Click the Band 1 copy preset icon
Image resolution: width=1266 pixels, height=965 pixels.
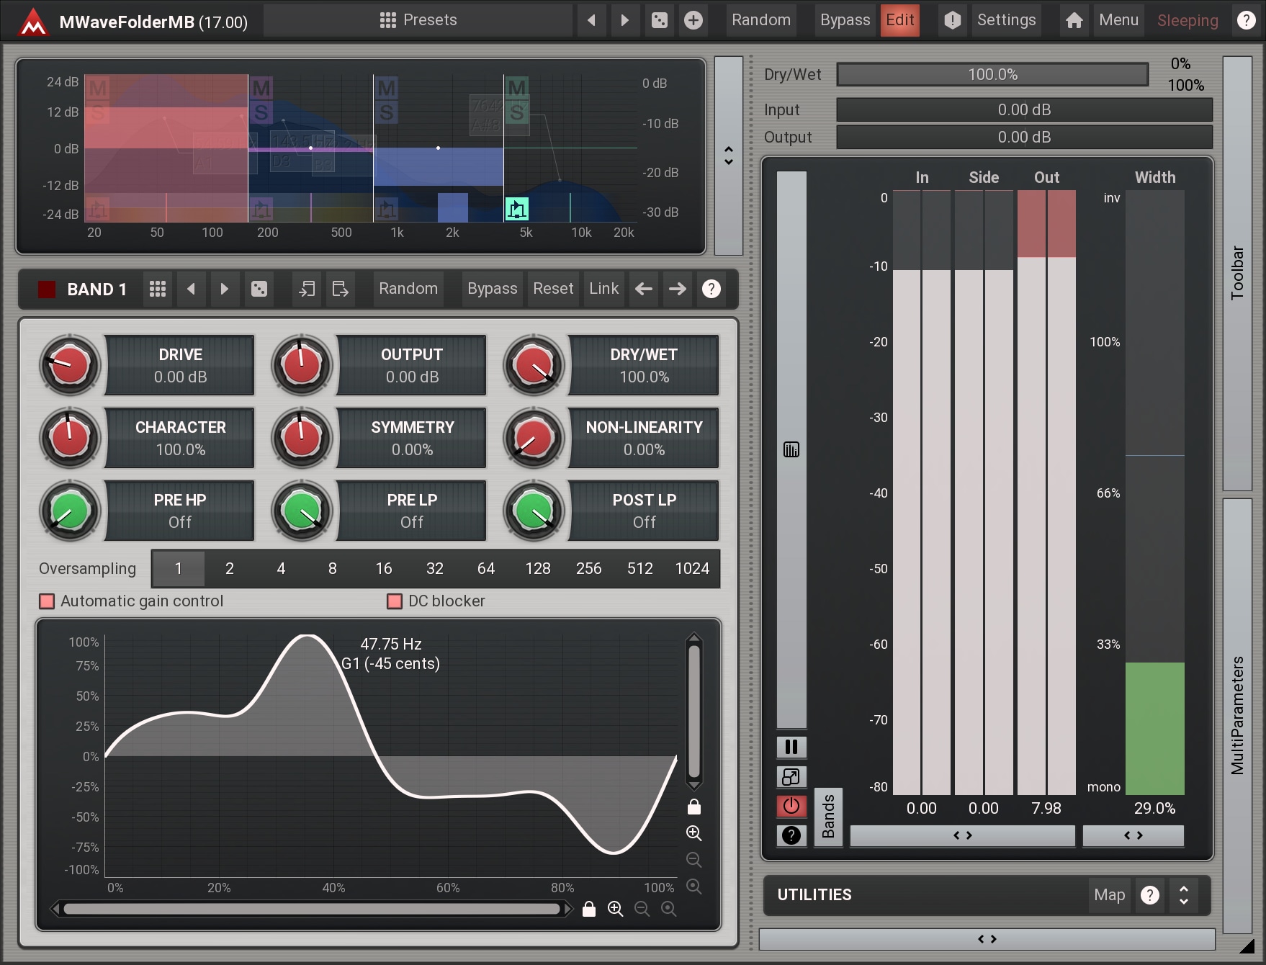(x=307, y=289)
